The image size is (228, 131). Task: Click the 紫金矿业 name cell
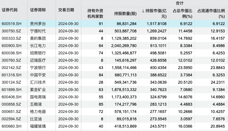tap(38, 90)
